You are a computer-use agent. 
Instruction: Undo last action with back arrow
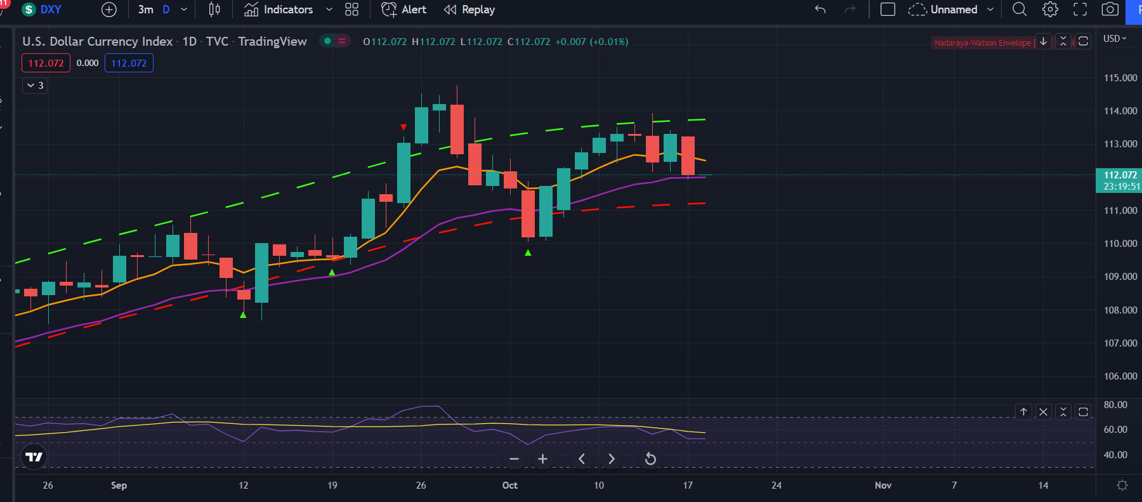(x=820, y=10)
